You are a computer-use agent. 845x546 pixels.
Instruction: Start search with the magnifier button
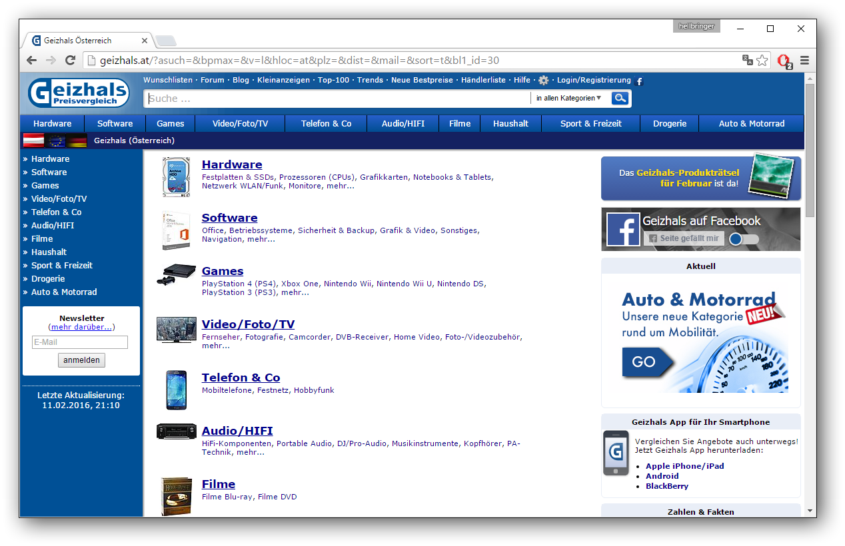click(620, 99)
